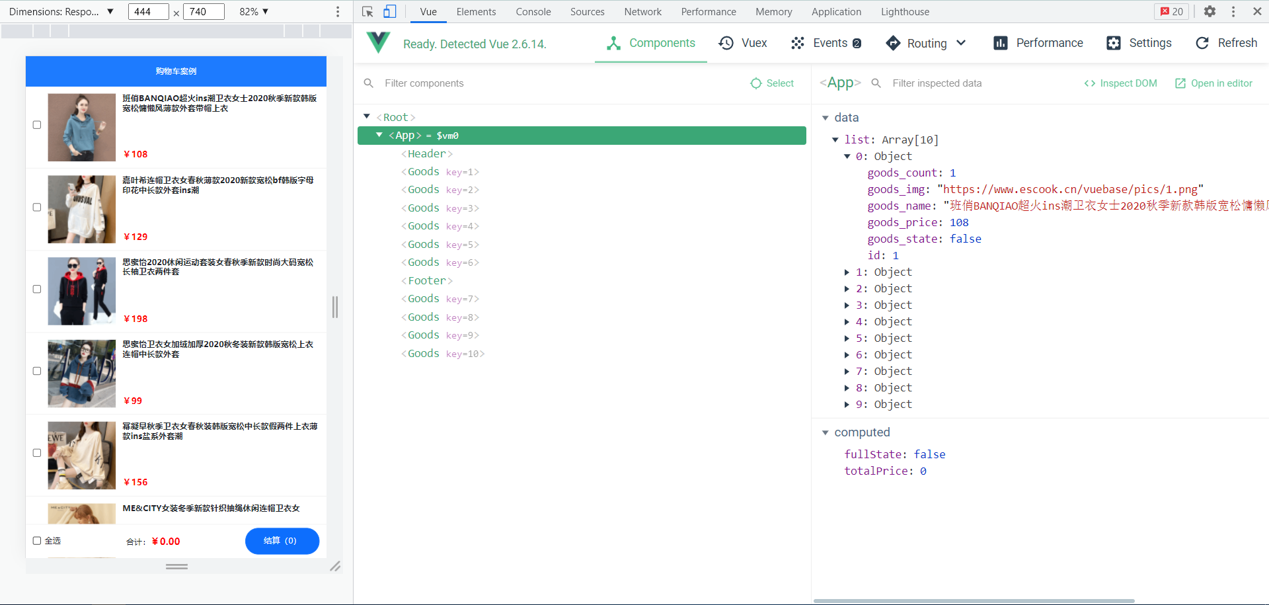Viewport: 1269px width, 605px height.
Task: Expand the 5: Object entry
Action: tap(847, 339)
